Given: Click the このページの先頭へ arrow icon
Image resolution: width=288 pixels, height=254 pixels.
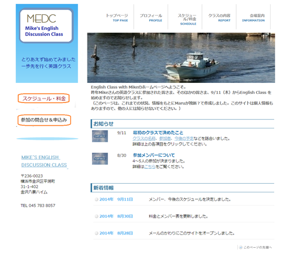Looking at the screenshot, I should [241, 247].
